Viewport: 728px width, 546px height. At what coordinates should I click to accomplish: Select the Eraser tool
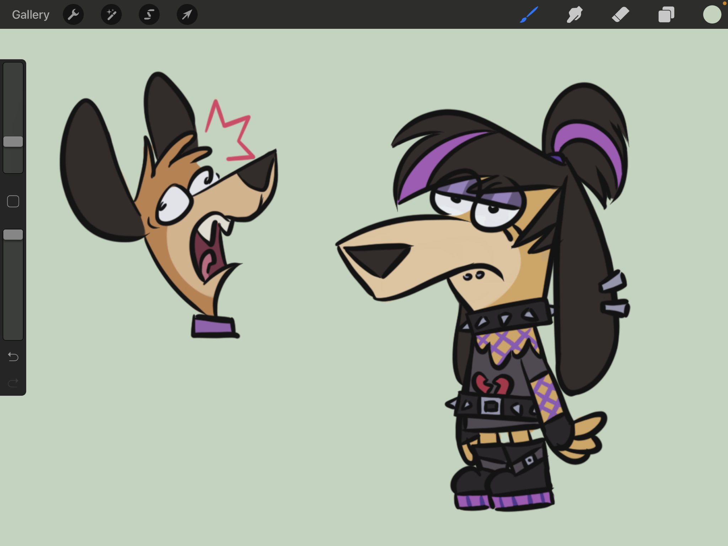[x=620, y=15]
